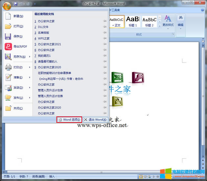Image resolution: width=207 pixels, height=181 pixels.
Task: Switch to Web Layout view icon
Action: coord(149,177)
